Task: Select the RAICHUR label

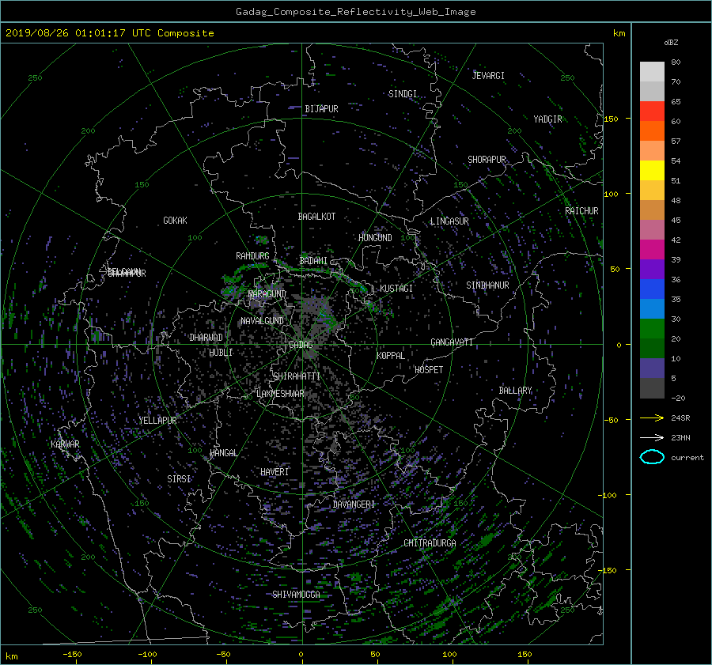Action: pos(581,211)
